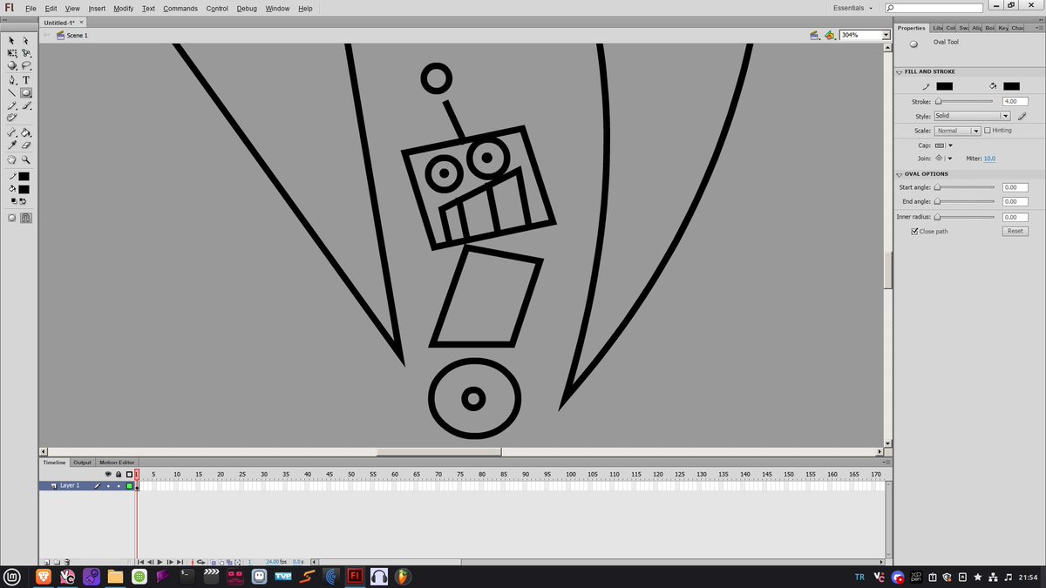The width and height of the screenshot is (1046, 588).
Task: Select the Hand tool
Action: point(12,159)
